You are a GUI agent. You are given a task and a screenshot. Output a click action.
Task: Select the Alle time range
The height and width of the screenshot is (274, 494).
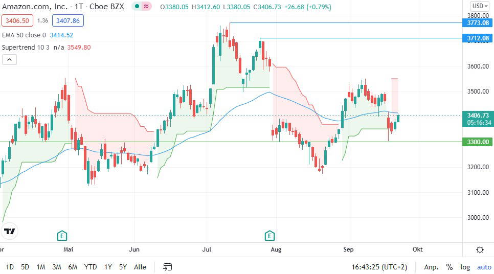[x=140, y=267]
